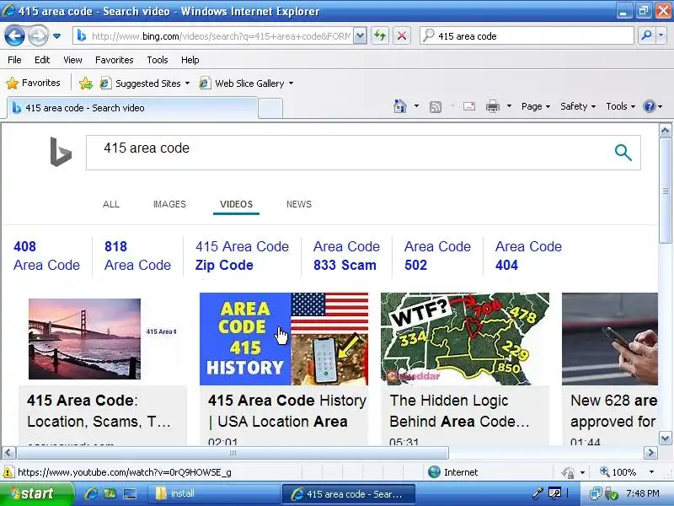Switch to the IMAGES results tab
The image size is (674, 506).
coord(169,204)
